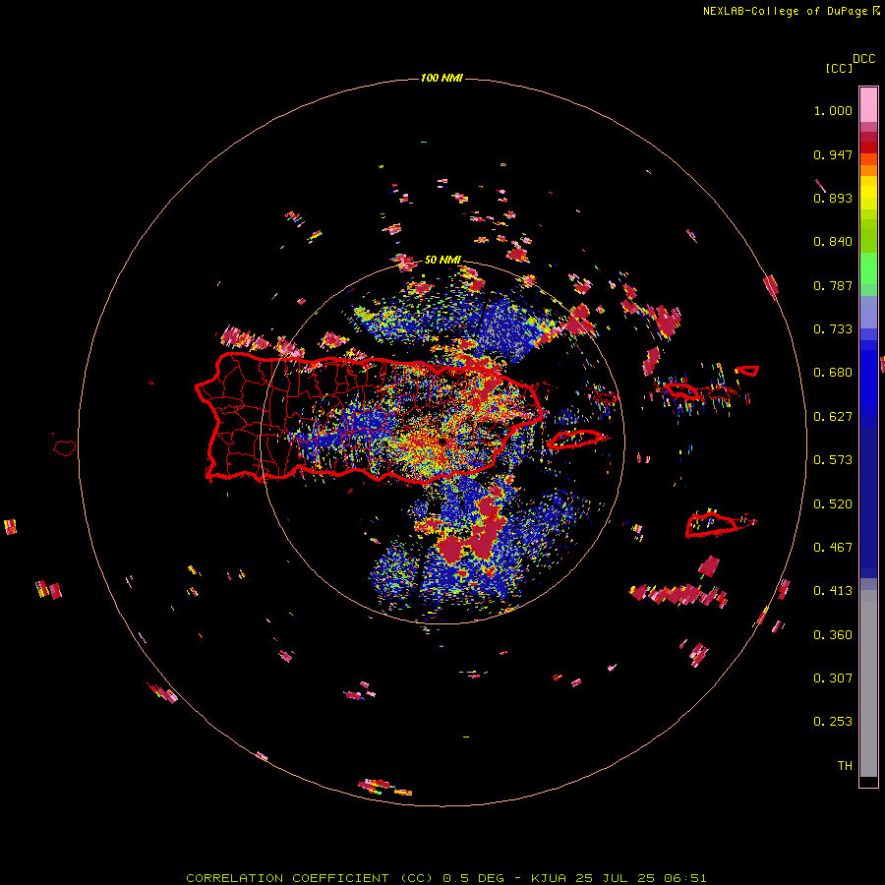Click the 0.520 colorbar value
This screenshot has width=885, height=885.
[x=833, y=504]
